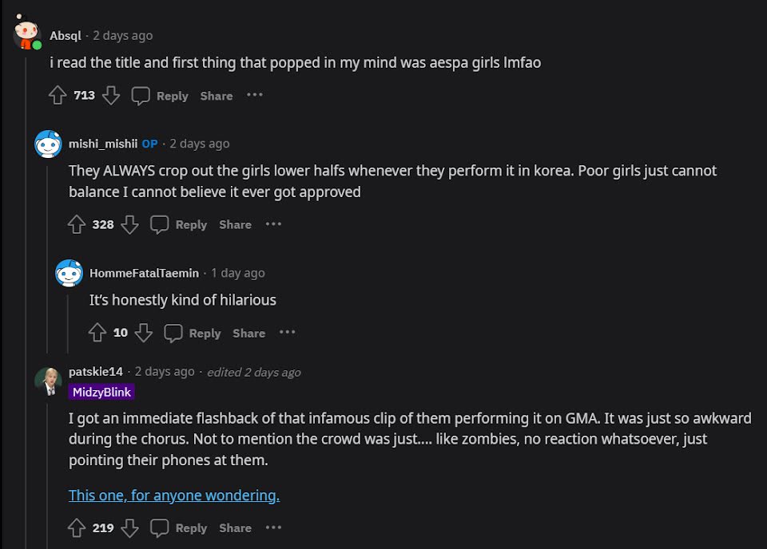Viewport: 767px width, 549px height.
Task: Upvote mishi_mishii's comment with 328 points
Action: coord(77,225)
